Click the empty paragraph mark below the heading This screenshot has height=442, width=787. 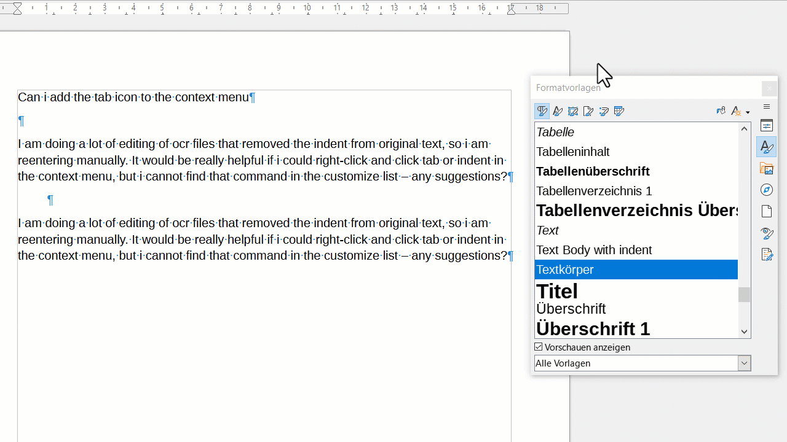coord(21,121)
